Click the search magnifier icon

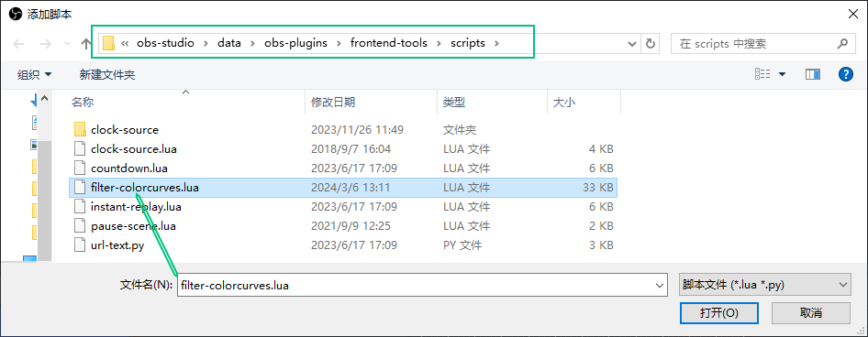[x=842, y=43]
